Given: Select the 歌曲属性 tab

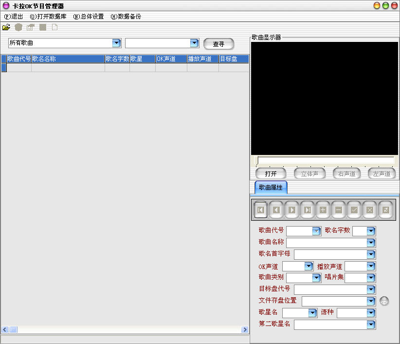Looking at the screenshot, I should tap(271, 187).
